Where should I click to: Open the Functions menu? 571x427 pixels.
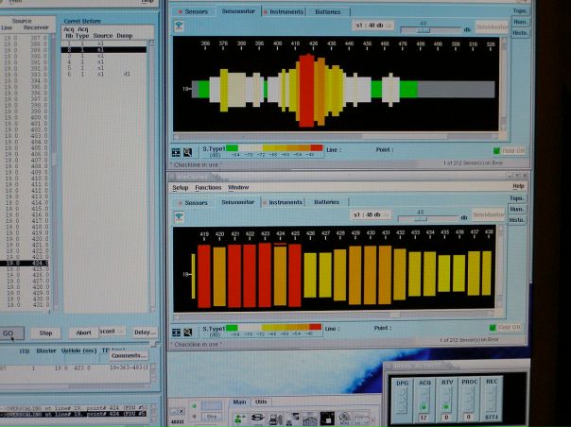pos(208,188)
